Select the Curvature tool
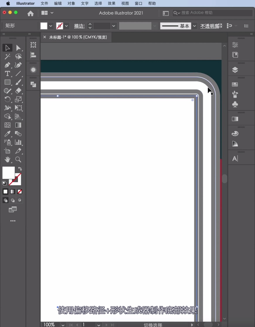Screen dimensions: 255x327 [18, 65]
